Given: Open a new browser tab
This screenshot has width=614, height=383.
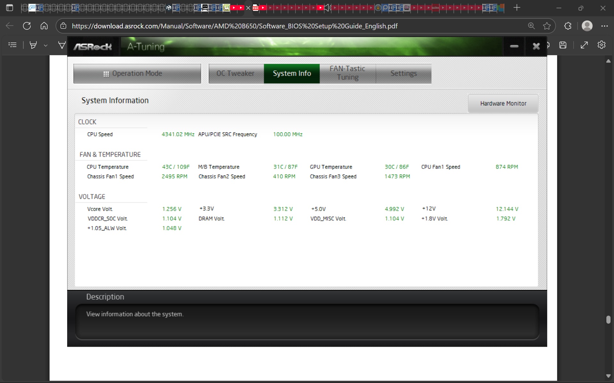Looking at the screenshot, I should (x=517, y=8).
